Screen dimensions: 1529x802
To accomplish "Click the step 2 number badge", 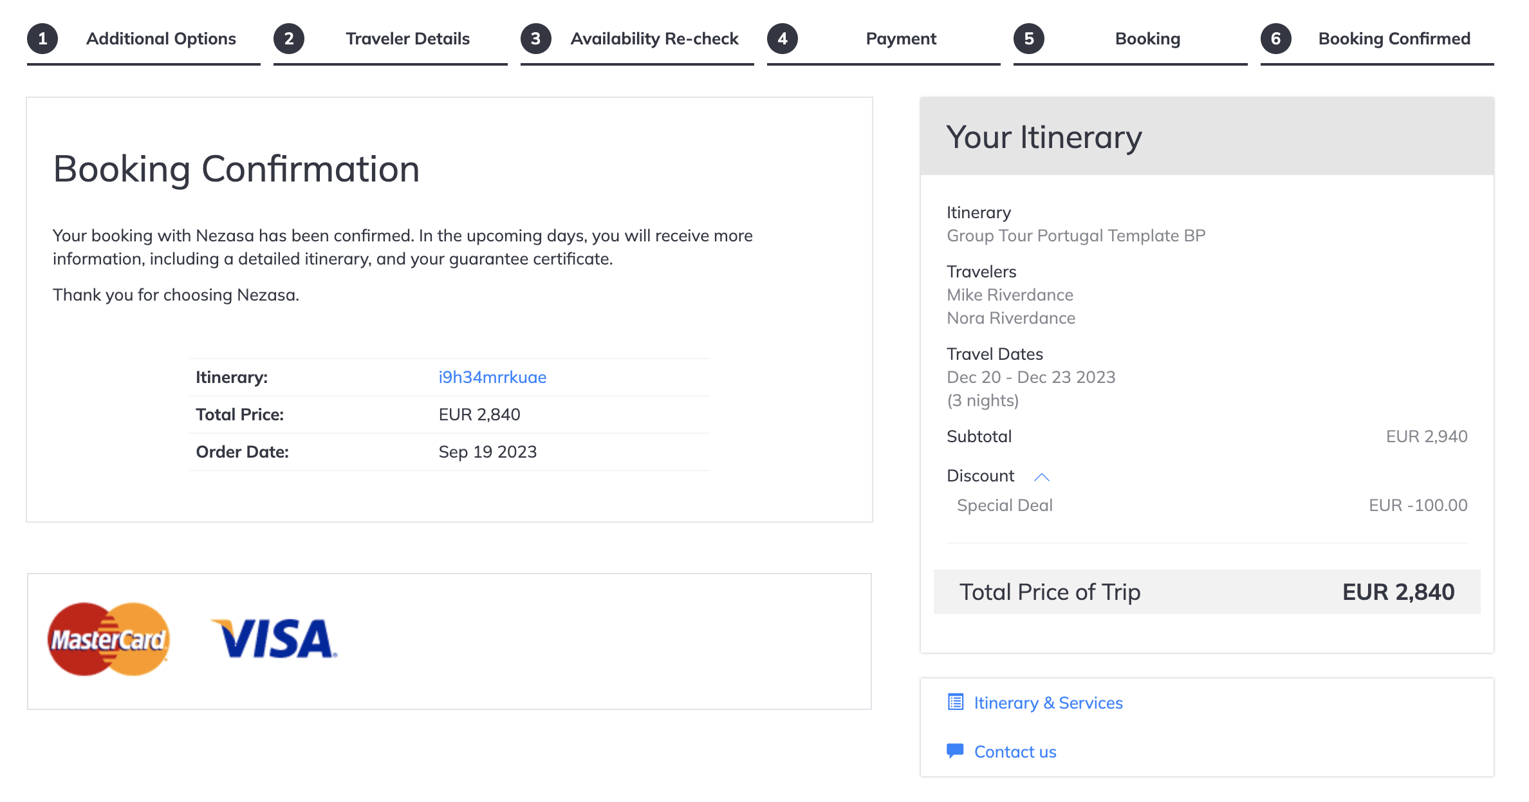I will pos(289,39).
